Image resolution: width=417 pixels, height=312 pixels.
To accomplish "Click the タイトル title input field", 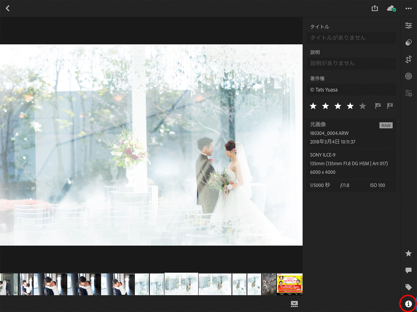I will [351, 38].
